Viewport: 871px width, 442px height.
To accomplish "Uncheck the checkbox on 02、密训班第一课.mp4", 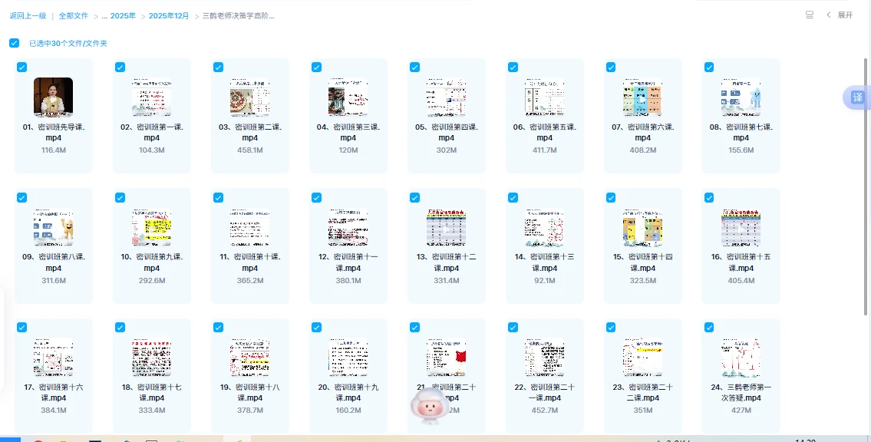I will (x=120, y=68).
